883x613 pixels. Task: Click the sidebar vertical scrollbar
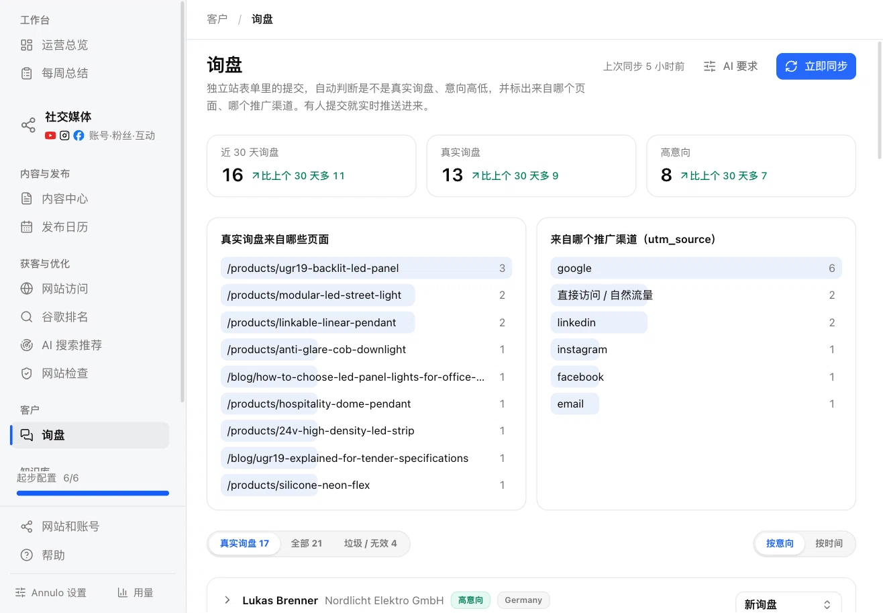click(183, 201)
